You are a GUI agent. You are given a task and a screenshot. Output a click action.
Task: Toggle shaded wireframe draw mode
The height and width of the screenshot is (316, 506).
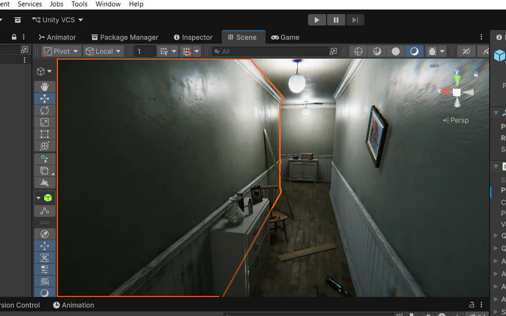(x=377, y=51)
